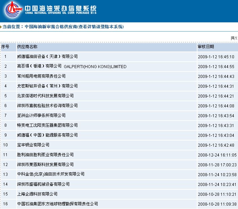Select supplier 中科金佳(北京)油田技术开发有限公司
This screenshot has height=209, width=238.
coord(51,174)
